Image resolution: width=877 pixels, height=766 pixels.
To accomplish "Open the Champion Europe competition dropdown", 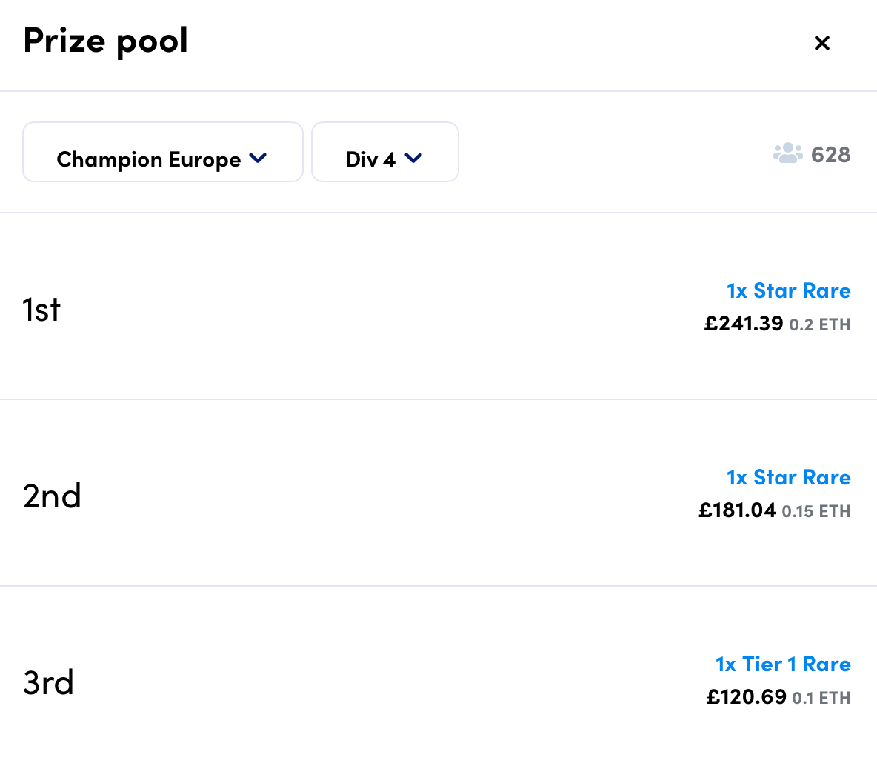I will coord(163,153).
